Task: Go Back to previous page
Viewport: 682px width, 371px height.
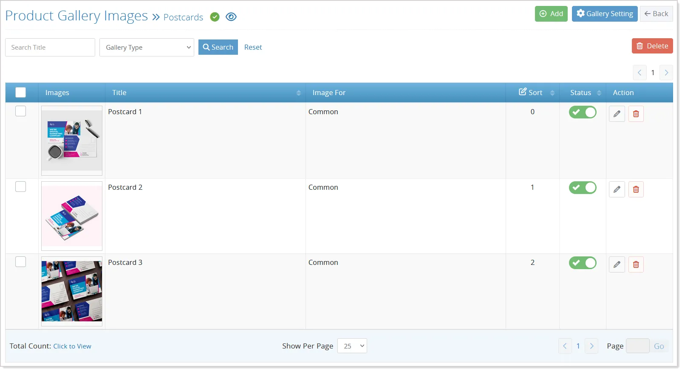Action: (x=657, y=14)
